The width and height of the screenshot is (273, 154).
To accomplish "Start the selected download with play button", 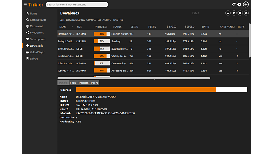I will [234, 13].
